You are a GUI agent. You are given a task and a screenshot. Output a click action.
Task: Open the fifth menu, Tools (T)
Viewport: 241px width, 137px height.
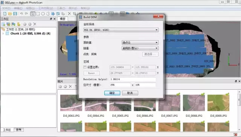[x=61, y=8]
